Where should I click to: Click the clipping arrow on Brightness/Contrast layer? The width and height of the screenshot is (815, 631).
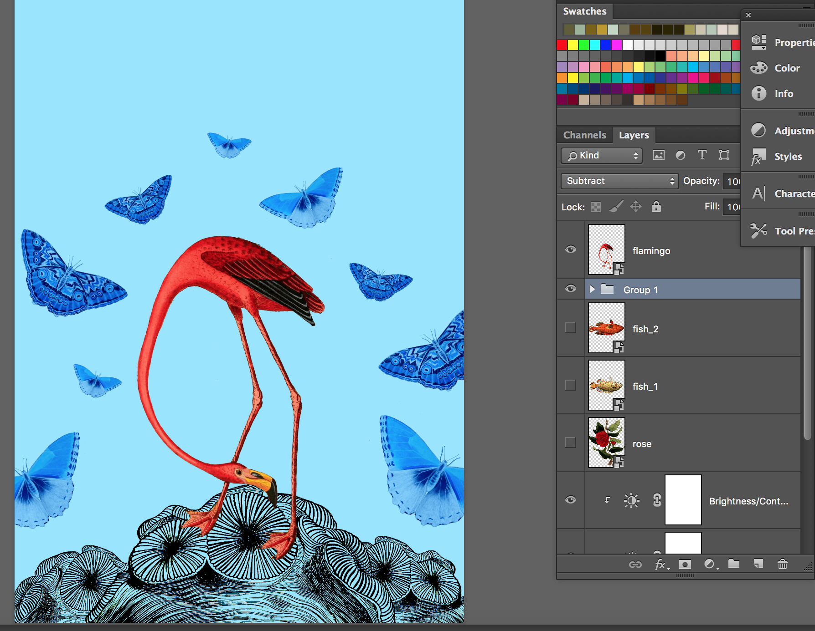pos(607,500)
